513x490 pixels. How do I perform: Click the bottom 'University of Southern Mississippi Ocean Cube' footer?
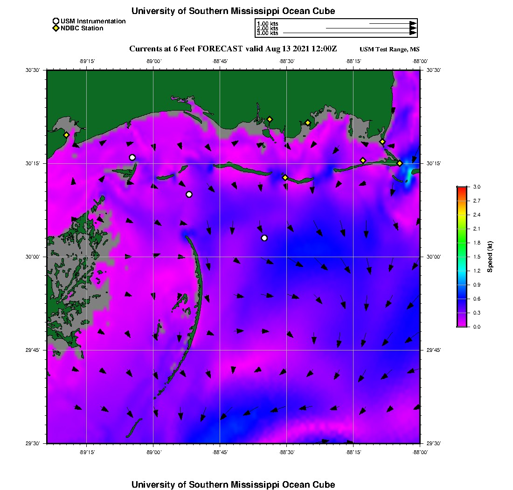coord(233,484)
